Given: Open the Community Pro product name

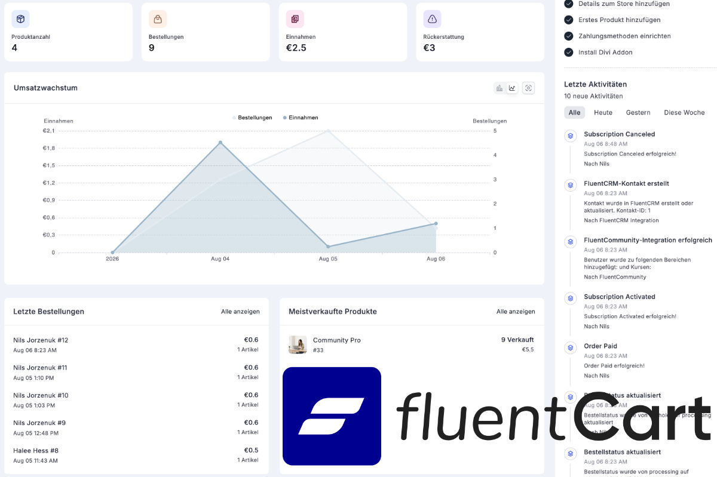Looking at the screenshot, I should point(337,340).
